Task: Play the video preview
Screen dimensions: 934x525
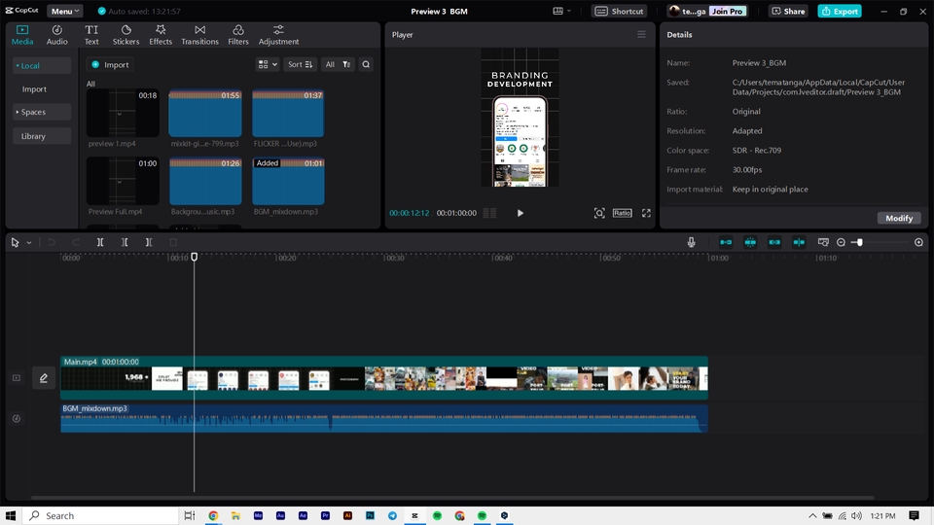Action: [x=520, y=213]
